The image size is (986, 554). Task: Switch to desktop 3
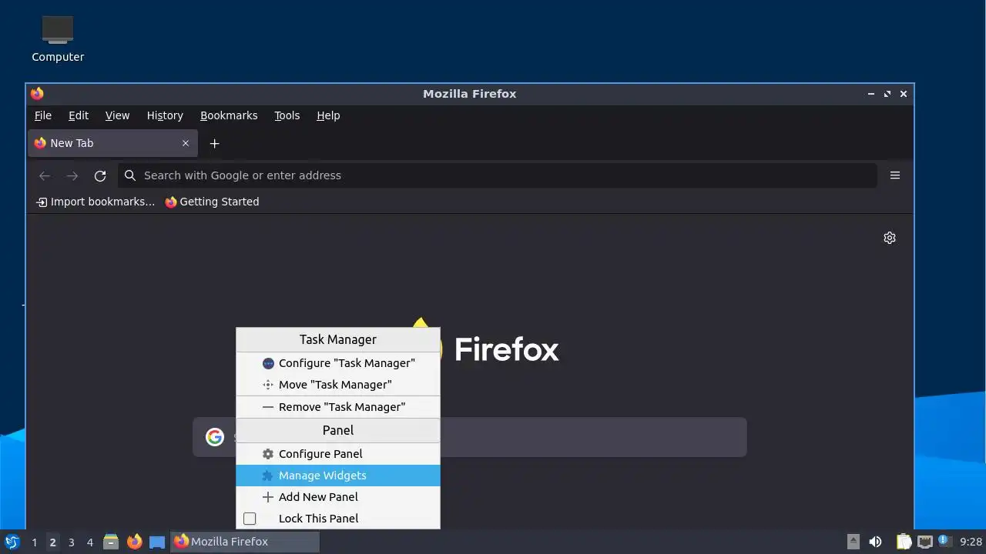[71, 542]
